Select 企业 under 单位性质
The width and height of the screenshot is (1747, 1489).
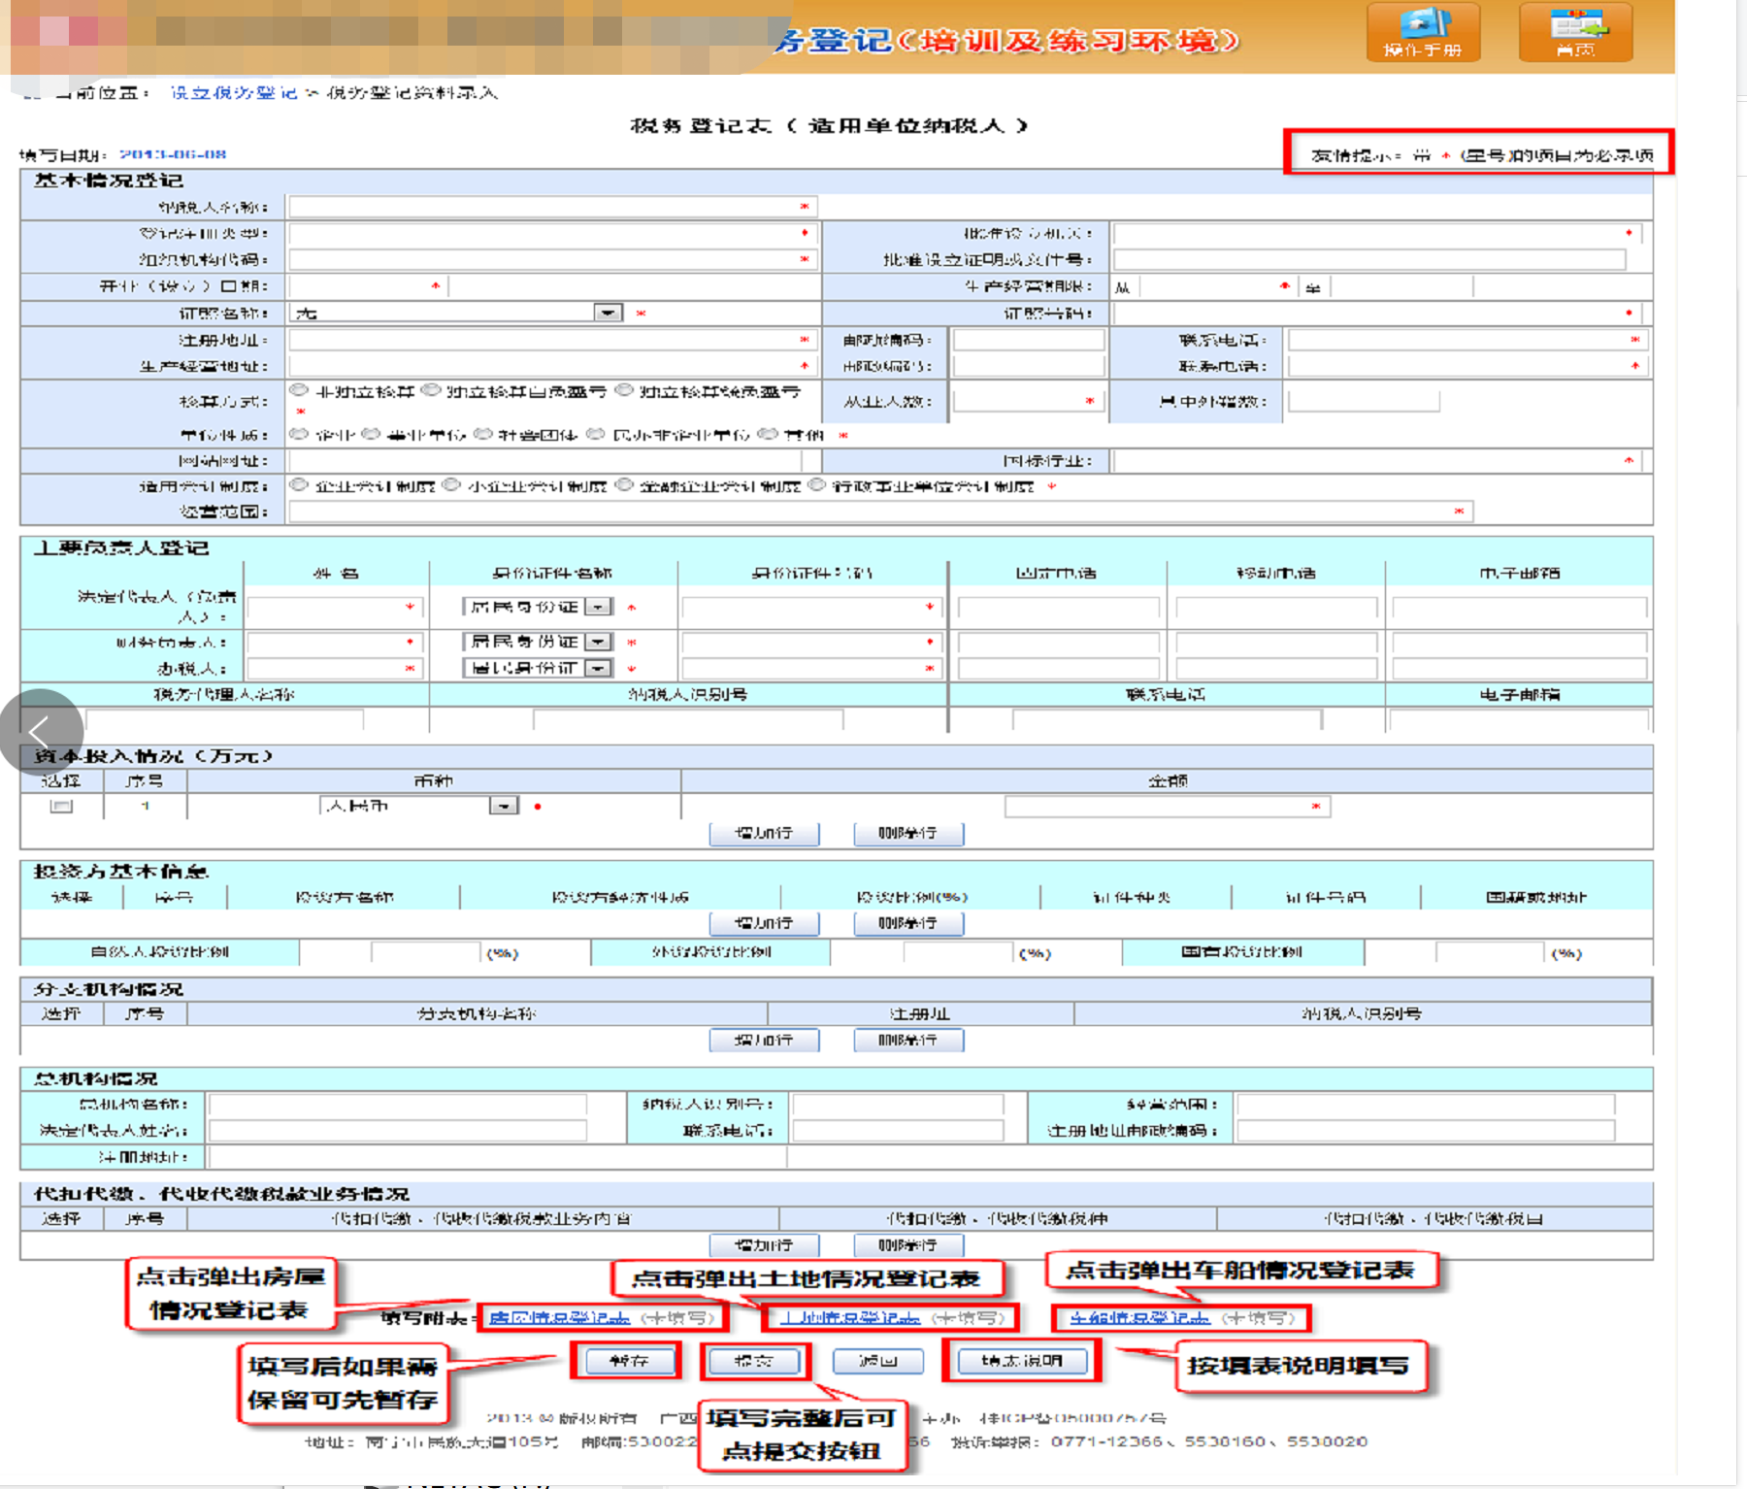click(299, 434)
